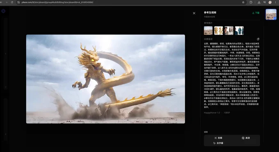The image size is (279, 152).
Task: Bookmark this page with the star icon
Action: [243, 2]
